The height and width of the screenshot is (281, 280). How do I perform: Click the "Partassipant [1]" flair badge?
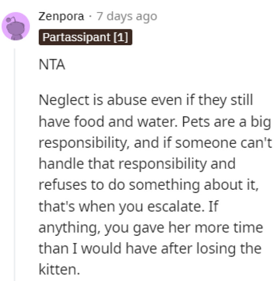pyautogui.click(x=85, y=38)
